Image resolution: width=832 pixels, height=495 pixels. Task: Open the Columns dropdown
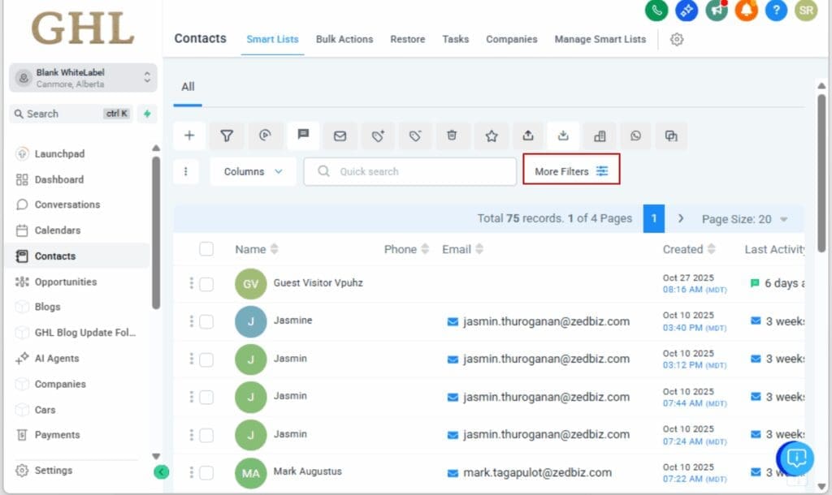click(x=253, y=171)
